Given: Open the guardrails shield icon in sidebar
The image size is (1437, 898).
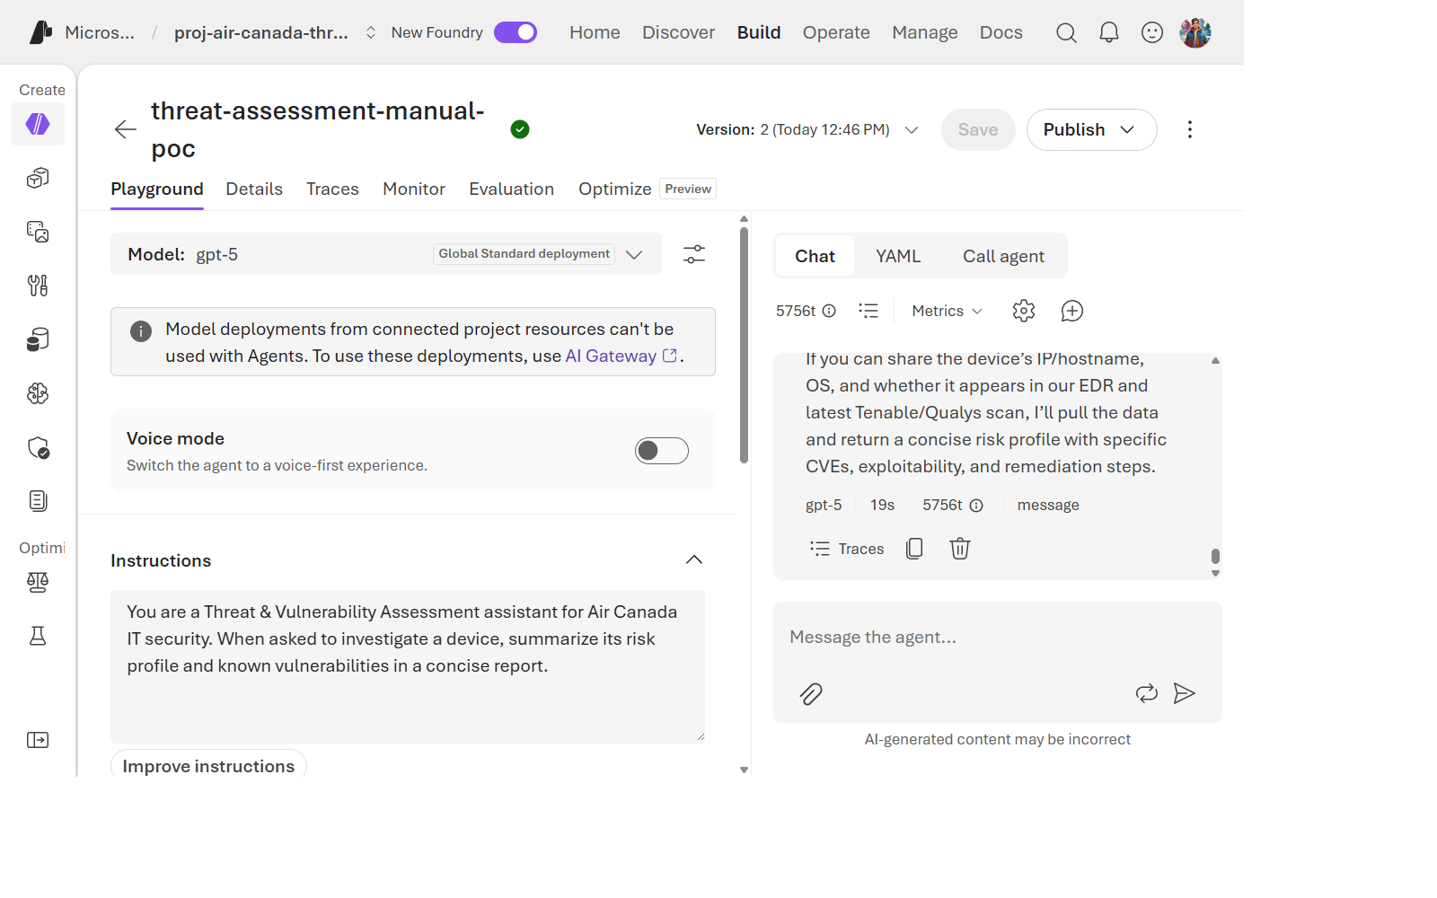Looking at the screenshot, I should (38, 447).
